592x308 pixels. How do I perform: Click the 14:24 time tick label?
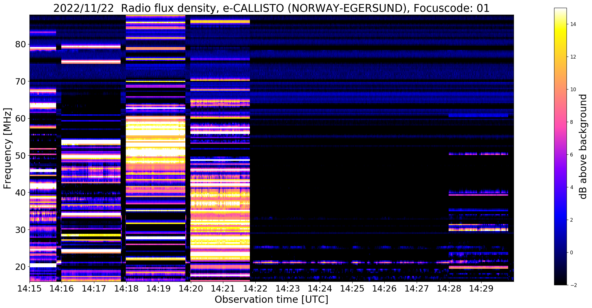[320, 289]
